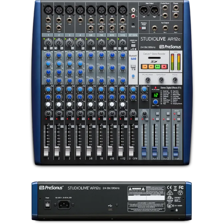Screen dimensions: 224x224
Task: Click the red RCA right input jack
Action: (133, 16)
